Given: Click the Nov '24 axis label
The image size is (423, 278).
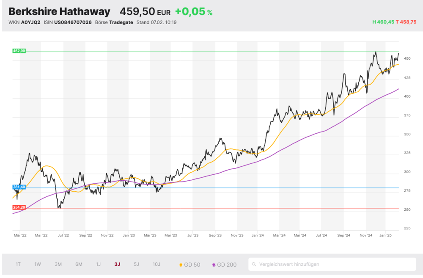Looking at the screenshot, I should point(366,235).
